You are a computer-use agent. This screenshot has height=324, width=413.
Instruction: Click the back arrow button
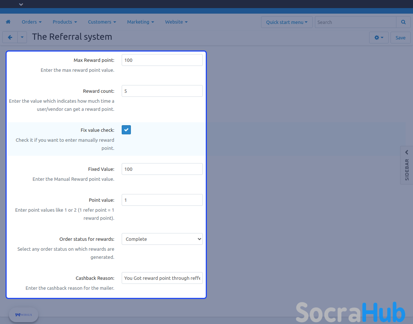tap(10, 38)
